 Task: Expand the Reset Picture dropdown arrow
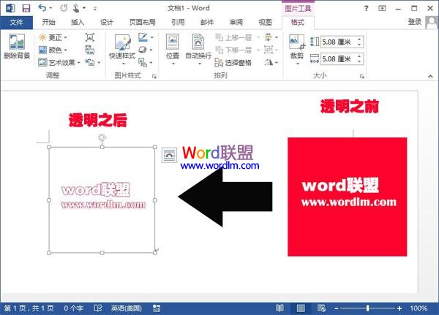click(x=99, y=63)
